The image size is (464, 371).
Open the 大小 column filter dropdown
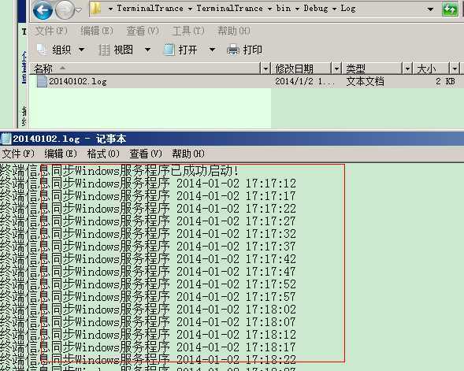coord(455,69)
